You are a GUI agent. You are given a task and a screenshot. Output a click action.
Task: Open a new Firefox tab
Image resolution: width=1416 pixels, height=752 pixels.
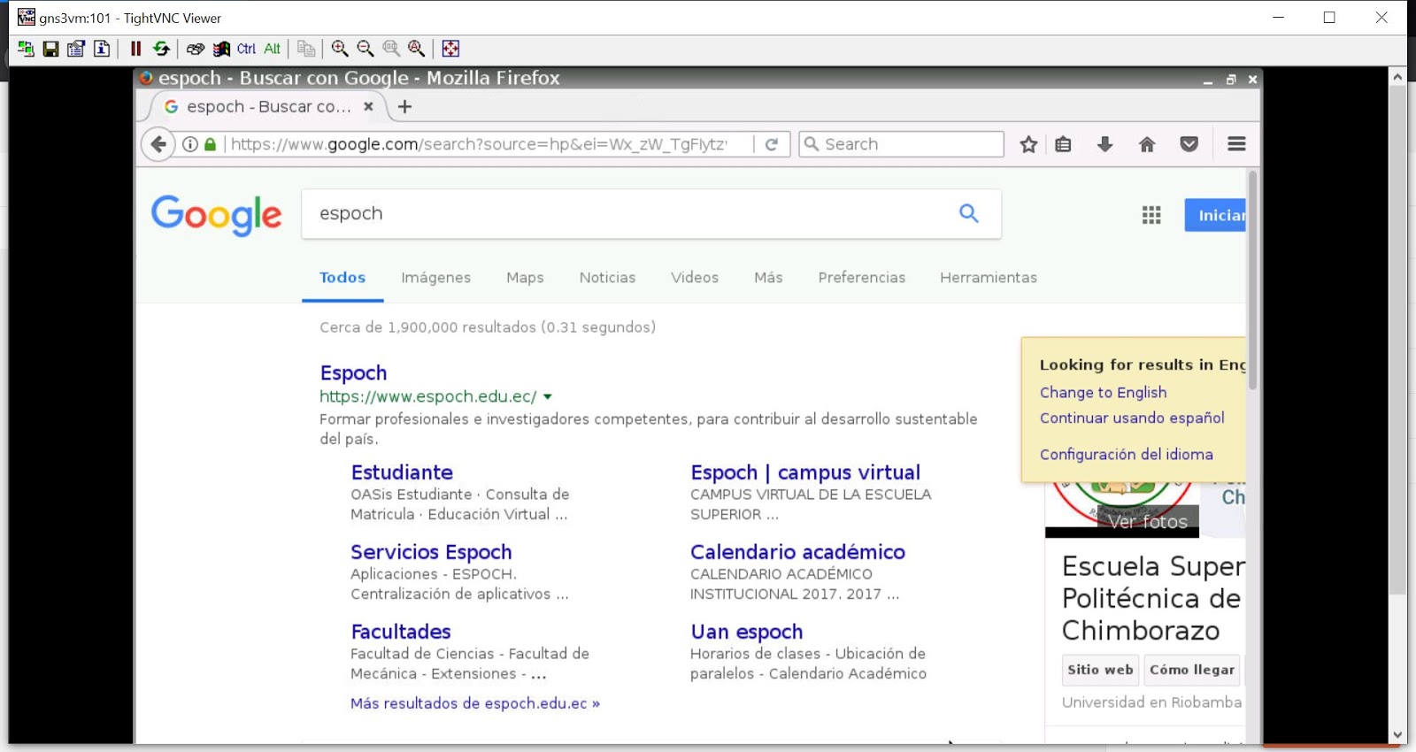404,106
